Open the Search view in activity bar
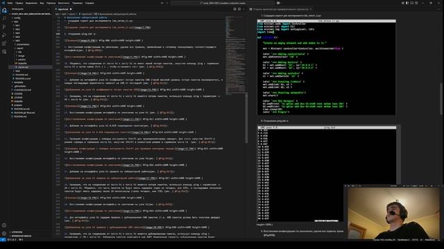Image resolution: width=444 pixels, height=249 pixels. point(4,19)
